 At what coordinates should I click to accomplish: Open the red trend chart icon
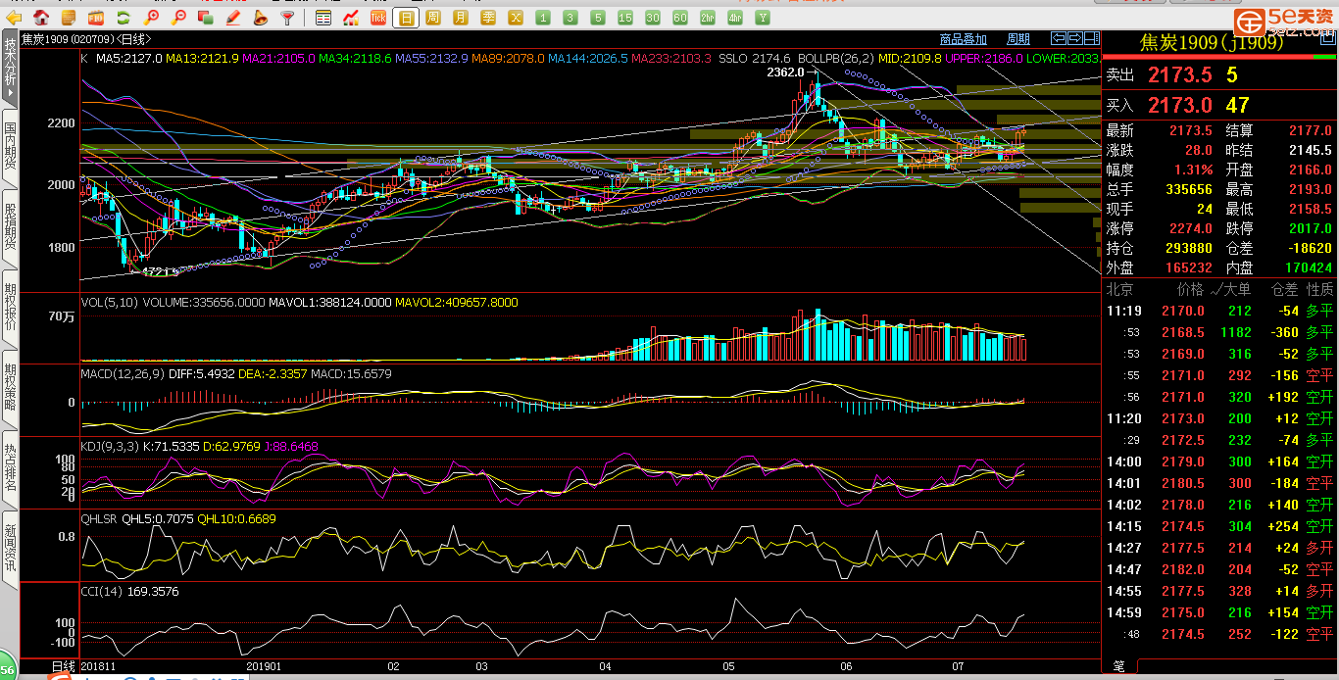click(351, 18)
